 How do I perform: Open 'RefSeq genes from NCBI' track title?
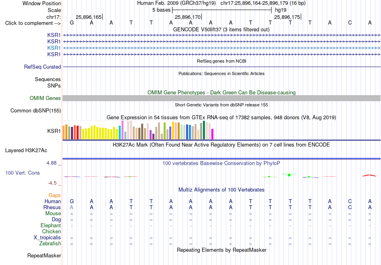click(221, 61)
